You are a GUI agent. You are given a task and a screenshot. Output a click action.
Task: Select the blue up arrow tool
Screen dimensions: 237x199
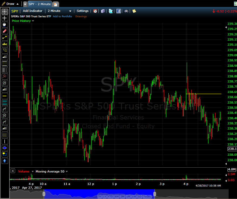(5, 161)
